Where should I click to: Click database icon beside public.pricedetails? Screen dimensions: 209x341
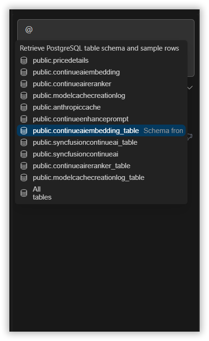pos(24,60)
